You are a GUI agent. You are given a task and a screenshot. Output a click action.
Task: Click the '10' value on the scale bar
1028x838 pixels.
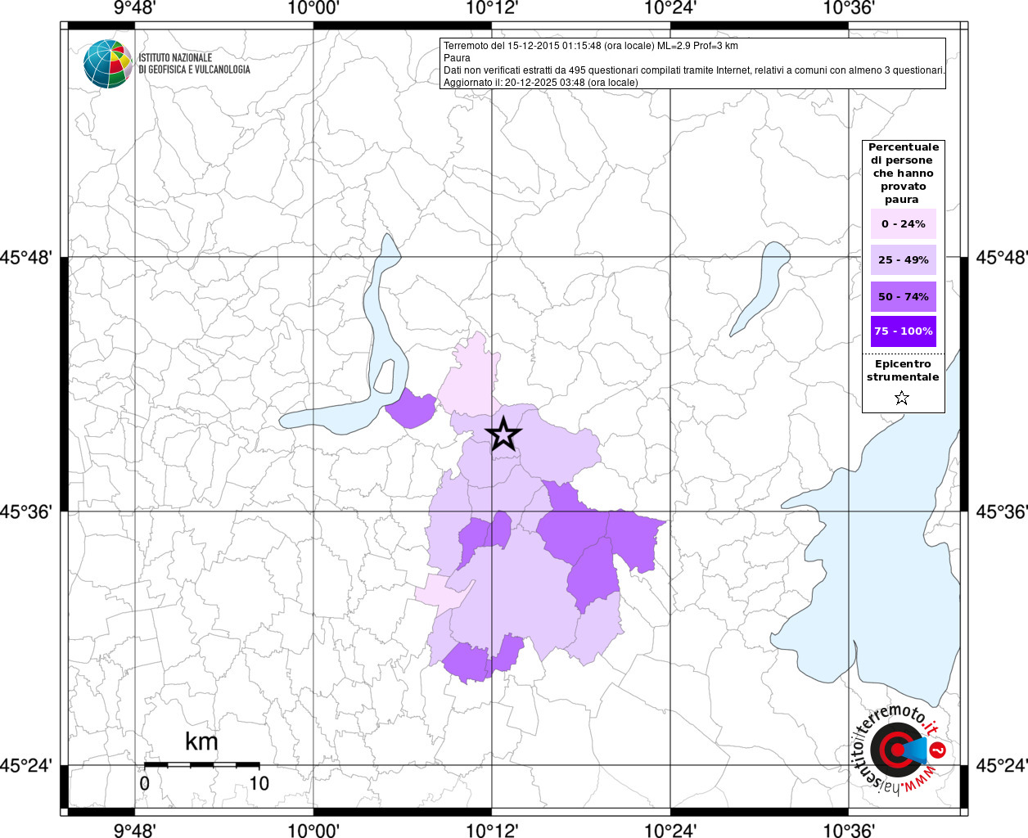pyautogui.click(x=259, y=783)
